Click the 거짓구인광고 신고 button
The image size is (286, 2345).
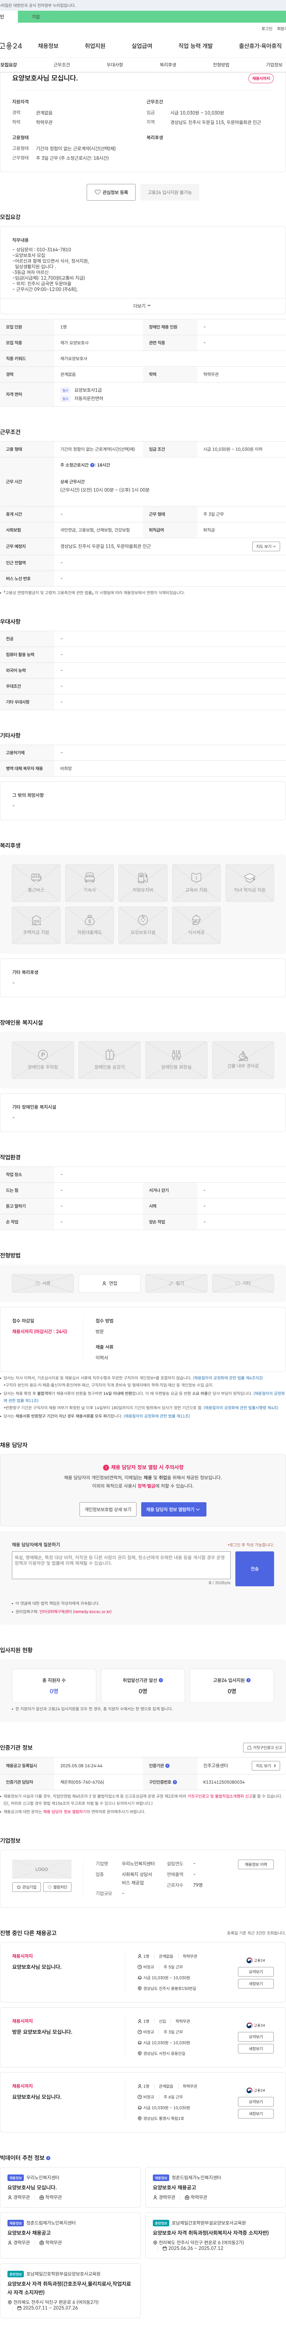[x=264, y=1747]
